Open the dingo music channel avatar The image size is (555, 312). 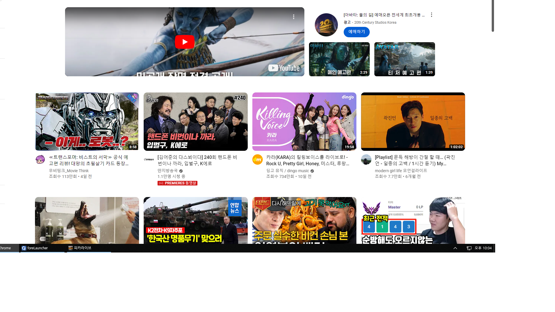tap(257, 159)
